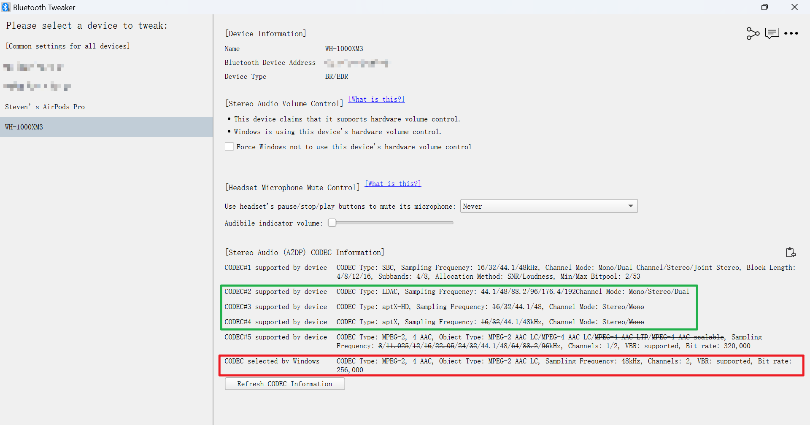Click the share icon in the toolbar
This screenshot has height=425, width=810.
753,33
